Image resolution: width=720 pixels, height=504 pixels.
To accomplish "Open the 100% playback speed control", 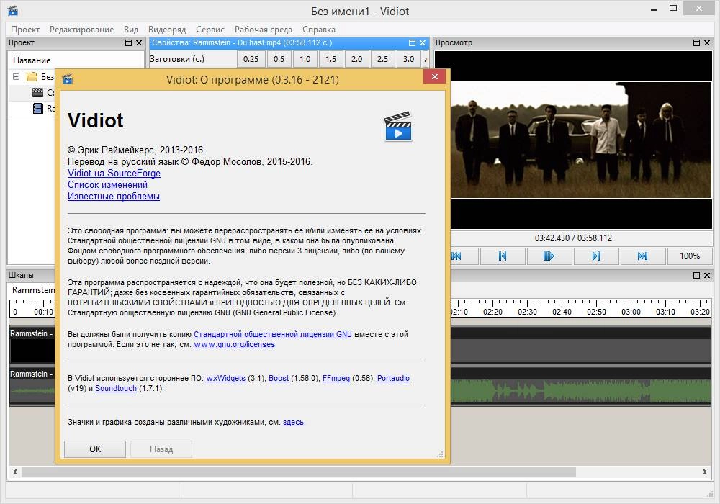I will coord(690,256).
